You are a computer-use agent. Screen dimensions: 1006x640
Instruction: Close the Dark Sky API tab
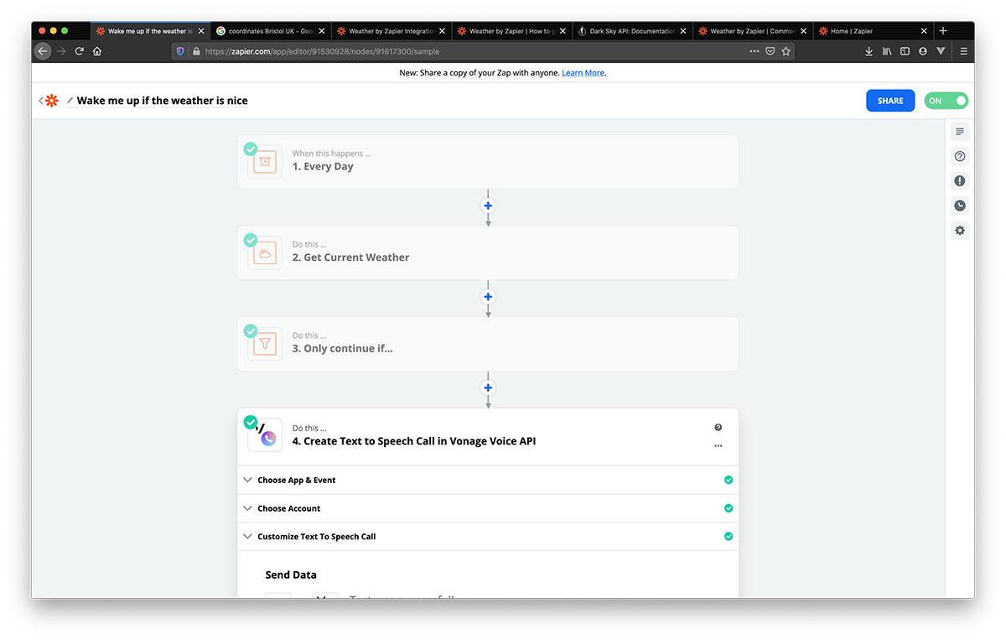pos(682,31)
